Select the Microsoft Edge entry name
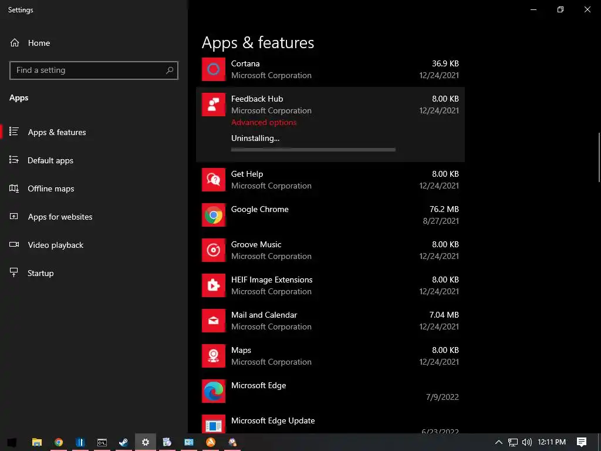The width and height of the screenshot is (601, 451). [x=258, y=386]
